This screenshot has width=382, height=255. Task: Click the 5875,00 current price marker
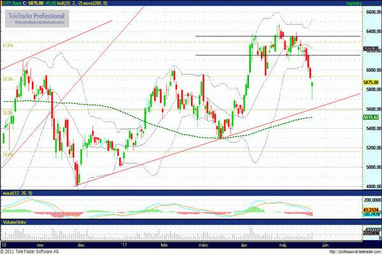371,82
